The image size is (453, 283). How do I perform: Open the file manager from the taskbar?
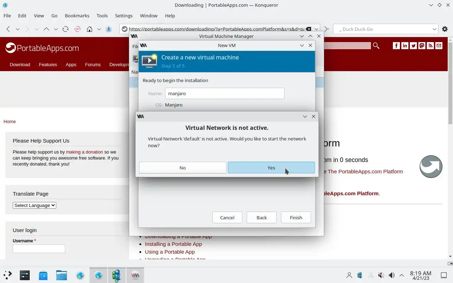62,275
